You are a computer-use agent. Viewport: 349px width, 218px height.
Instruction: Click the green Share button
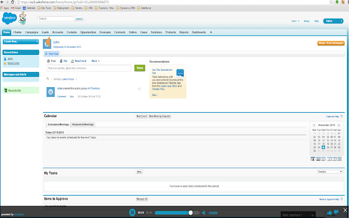tap(140, 68)
